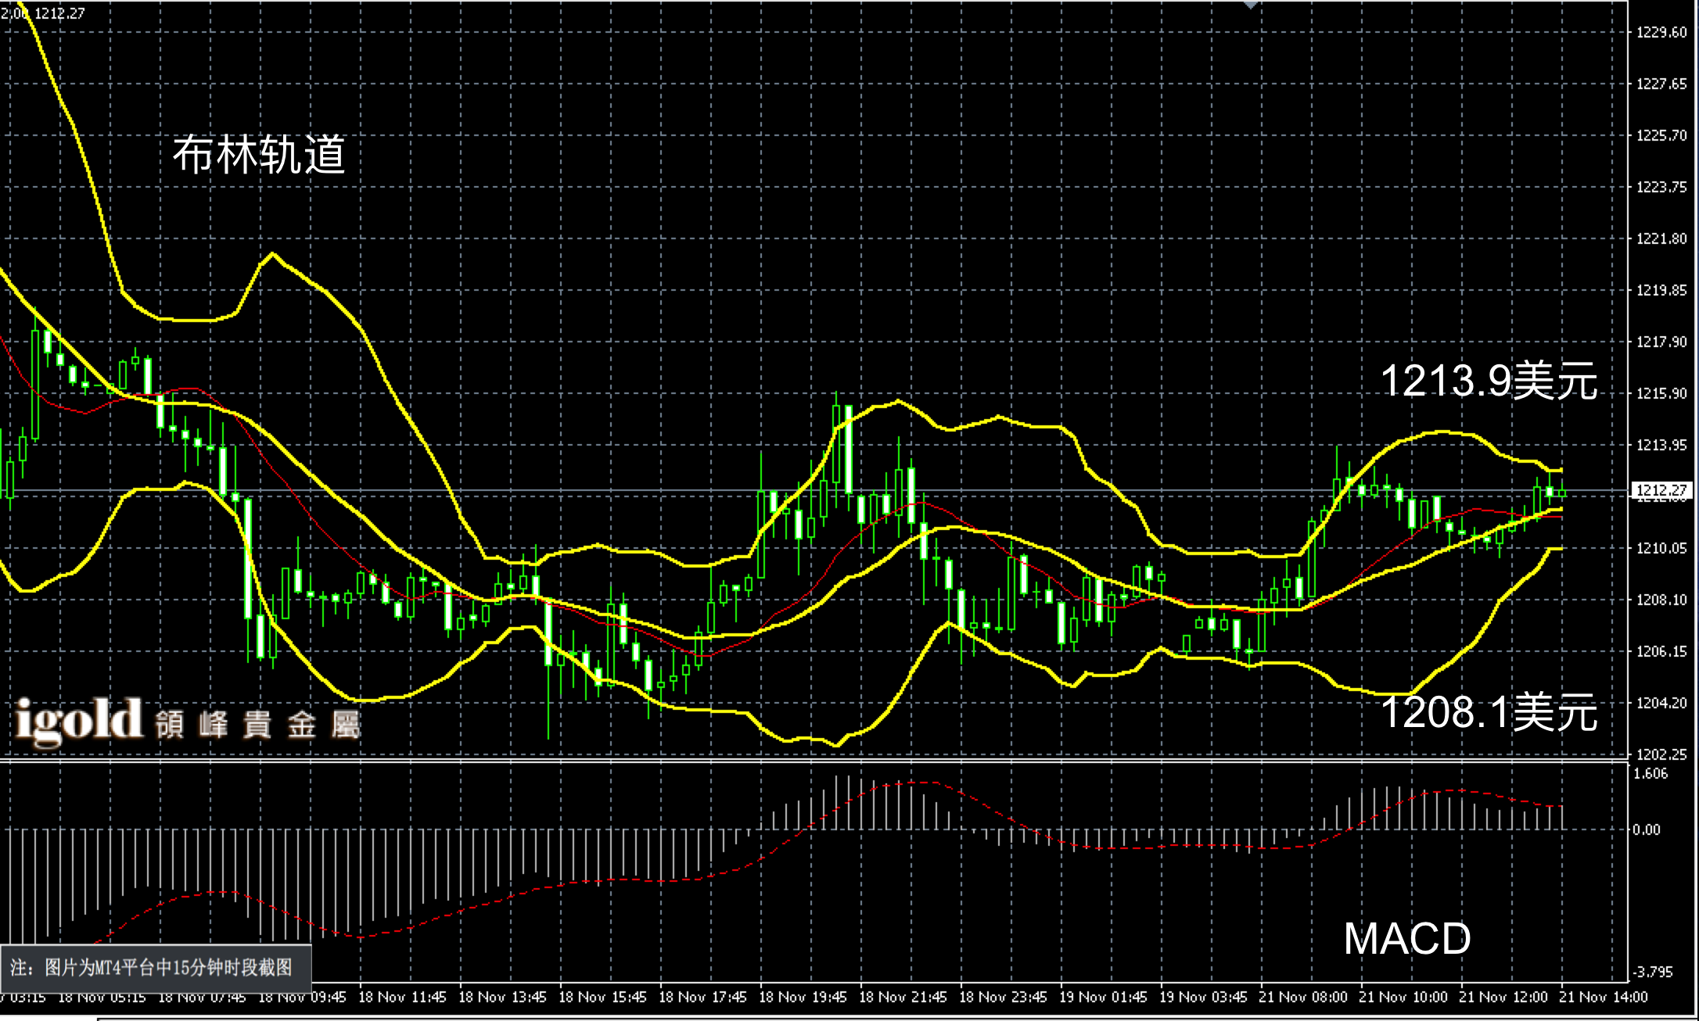The width and height of the screenshot is (1699, 1021).
Task: Click the MACD indicator label
Action: [x=1406, y=938]
